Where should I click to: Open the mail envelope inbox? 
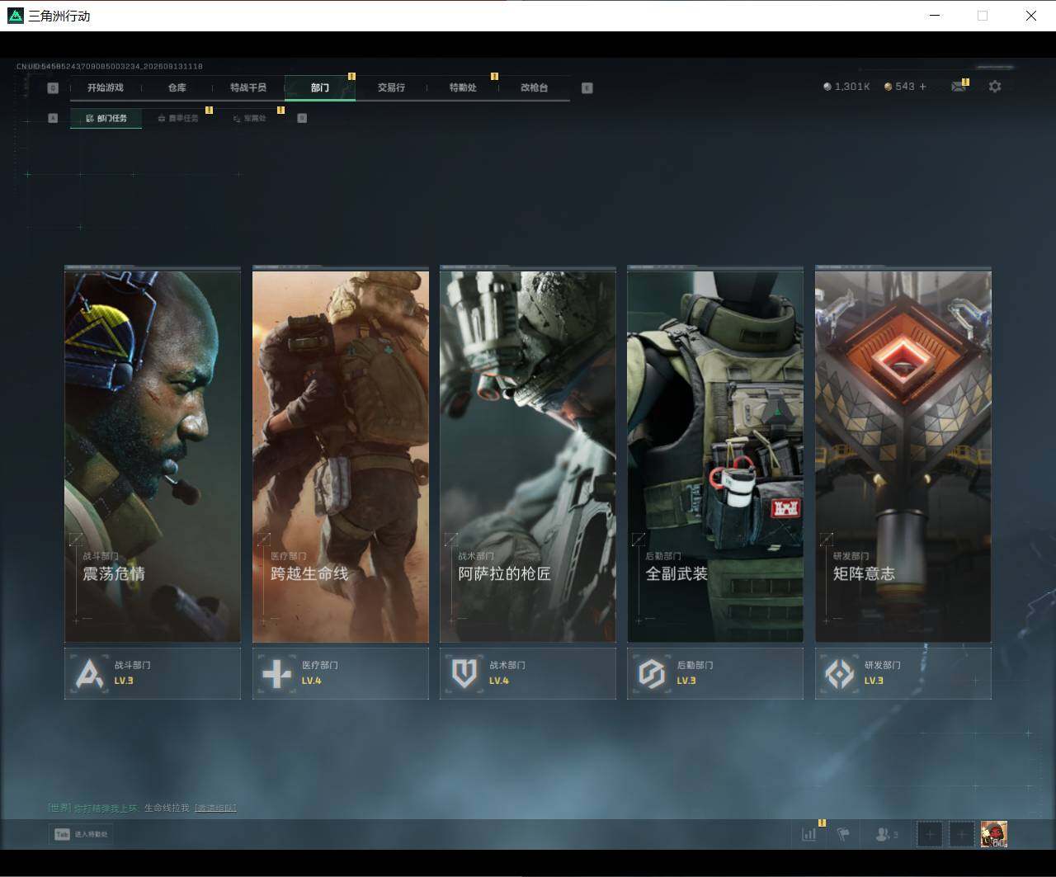pyautogui.click(x=958, y=87)
